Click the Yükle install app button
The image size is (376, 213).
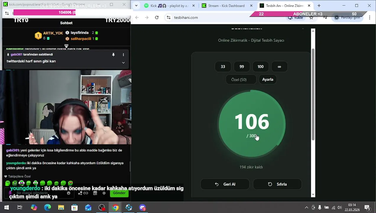(x=296, y=17)
